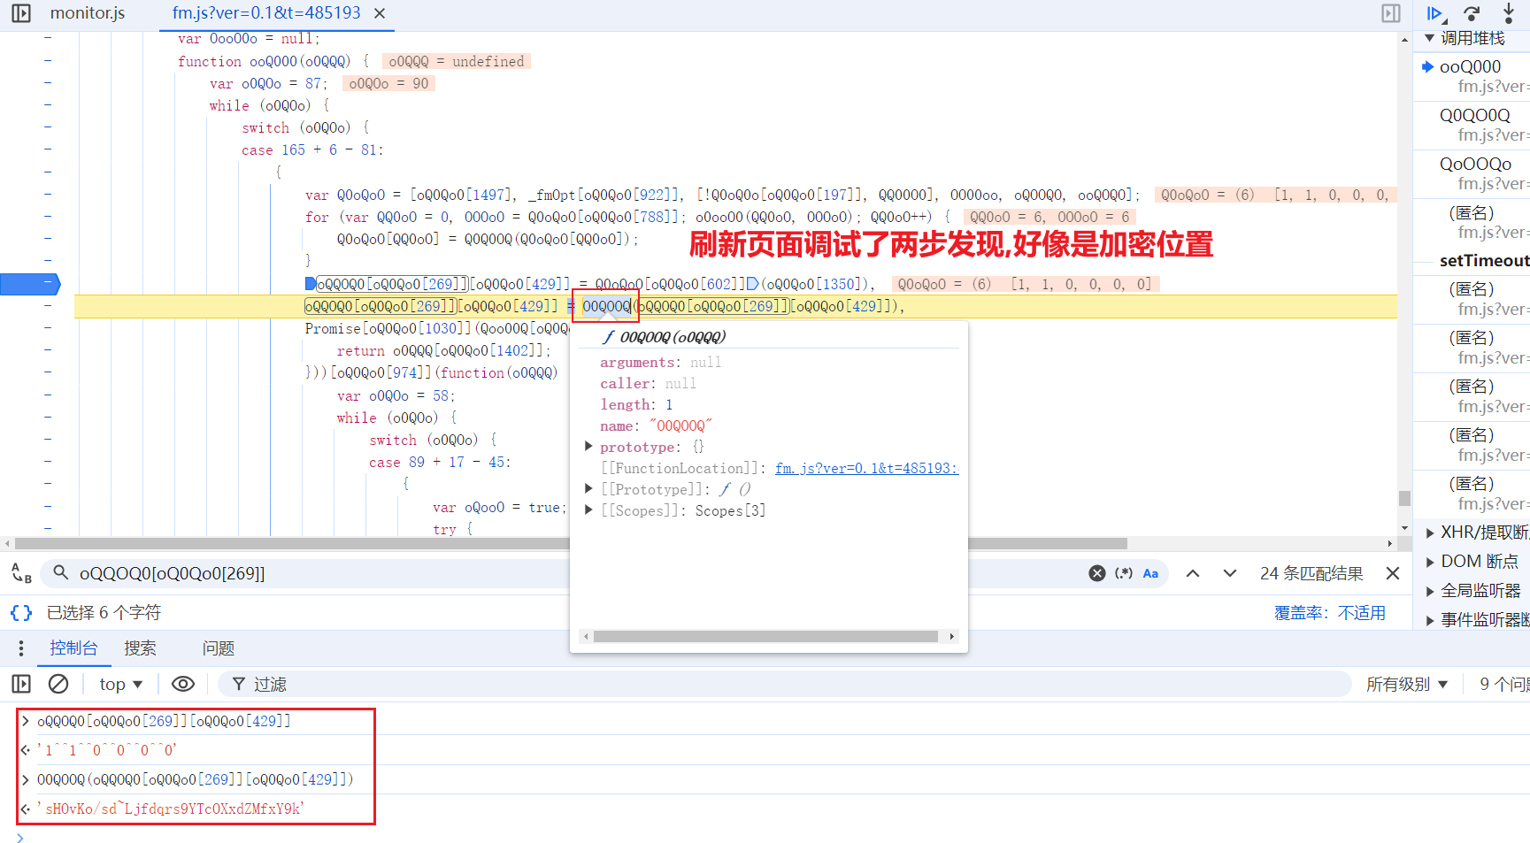Toggle the inline breakpoint before (oQ0Qo0[1350])
1530x843 pixels.
[x=752, y=284]
